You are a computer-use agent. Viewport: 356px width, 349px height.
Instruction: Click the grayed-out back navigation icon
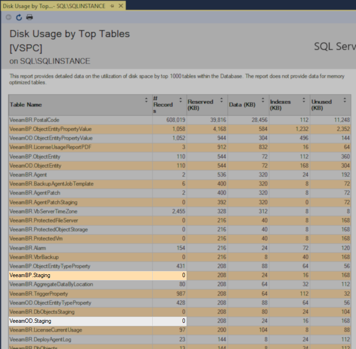pyautogui.click(x=9, y=17)
